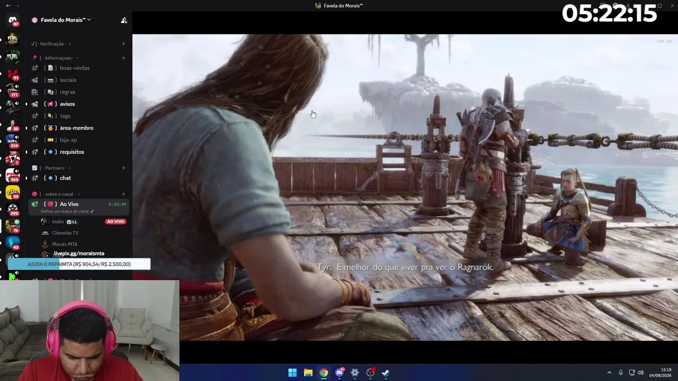This screenshot has height=381, width=678.
Task: Add a channel to sobre o canal category
Action: tap(123, 194)
